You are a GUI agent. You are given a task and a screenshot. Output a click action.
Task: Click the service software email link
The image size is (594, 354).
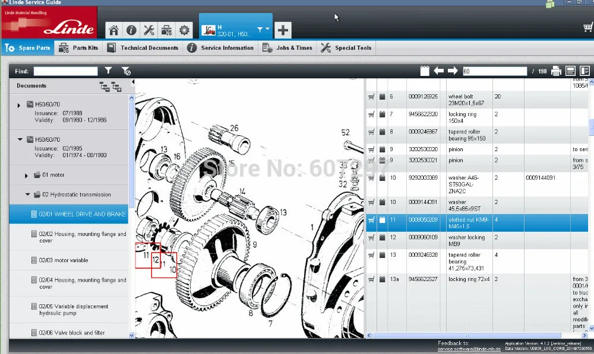pos(469,349)
